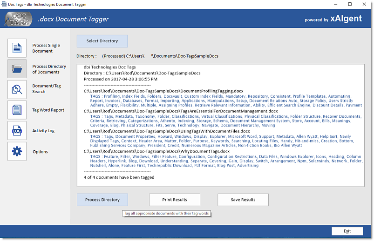Click the WhyDocumentTags.docx file path
The width and height of the screenshot is (374, 241).
[156, 151]
